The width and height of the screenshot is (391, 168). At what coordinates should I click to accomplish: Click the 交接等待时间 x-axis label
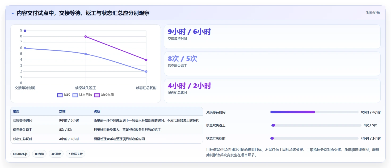25,88
